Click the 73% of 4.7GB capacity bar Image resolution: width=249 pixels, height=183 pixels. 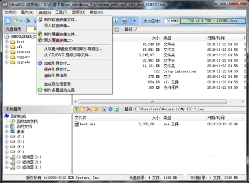[x=213, y=21]
